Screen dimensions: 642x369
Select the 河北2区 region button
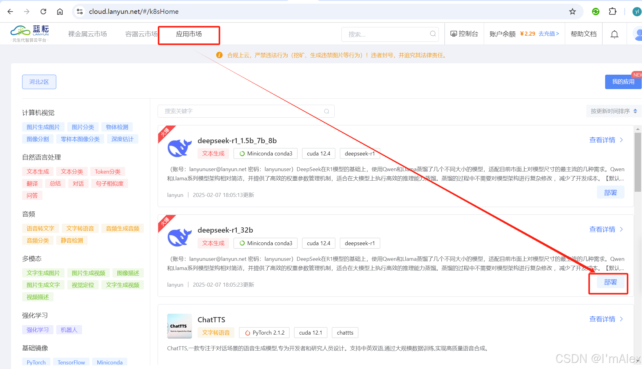click(39, 82)
